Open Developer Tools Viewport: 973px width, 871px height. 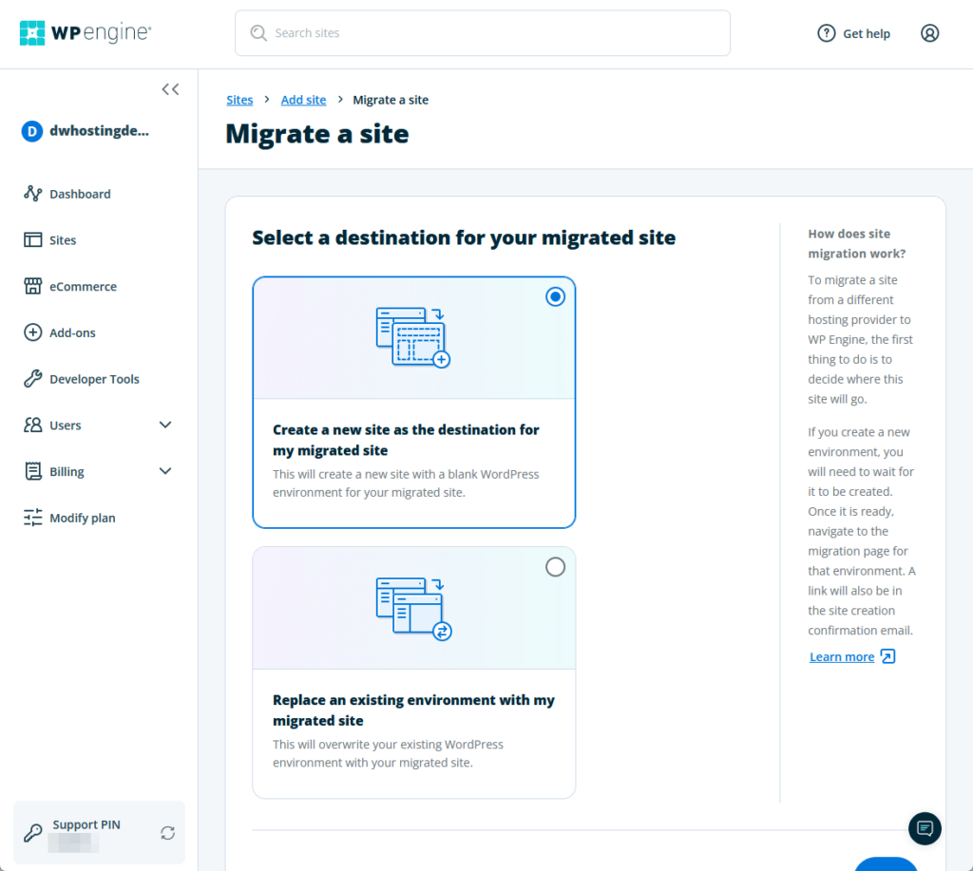pyautogui.click(x=94, y=379)
